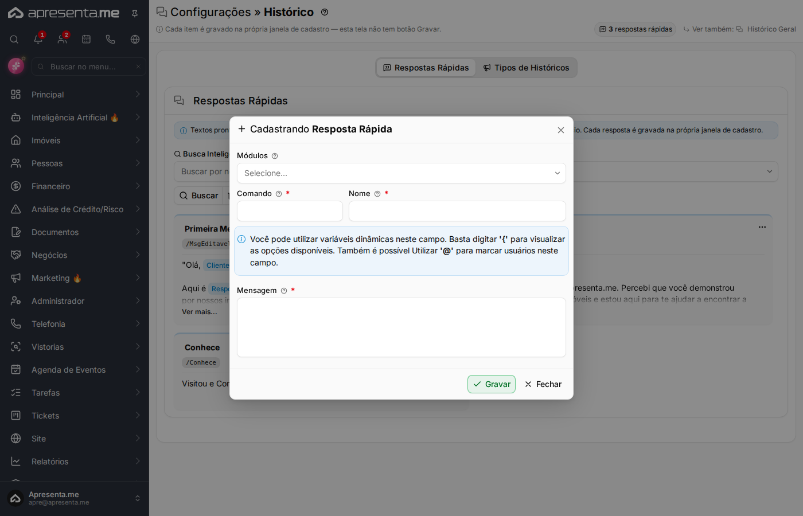
Task: Expand the Imóveis menu
Action: [x=75, y=140]
